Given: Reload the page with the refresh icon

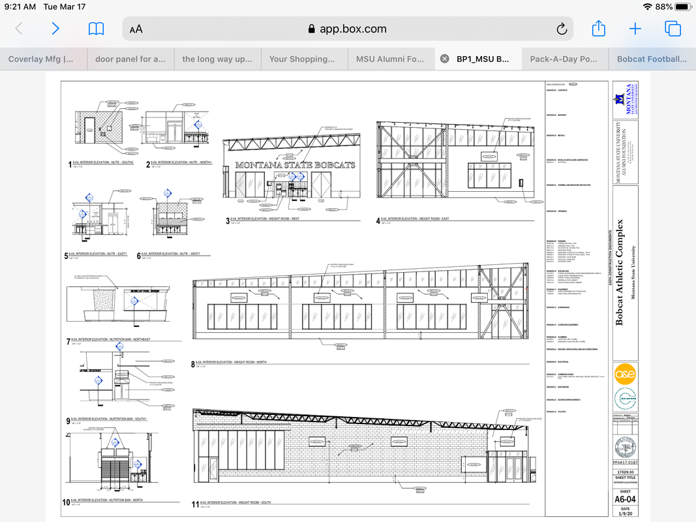Looking at the screenshot, I should click(x=562, y=29).
